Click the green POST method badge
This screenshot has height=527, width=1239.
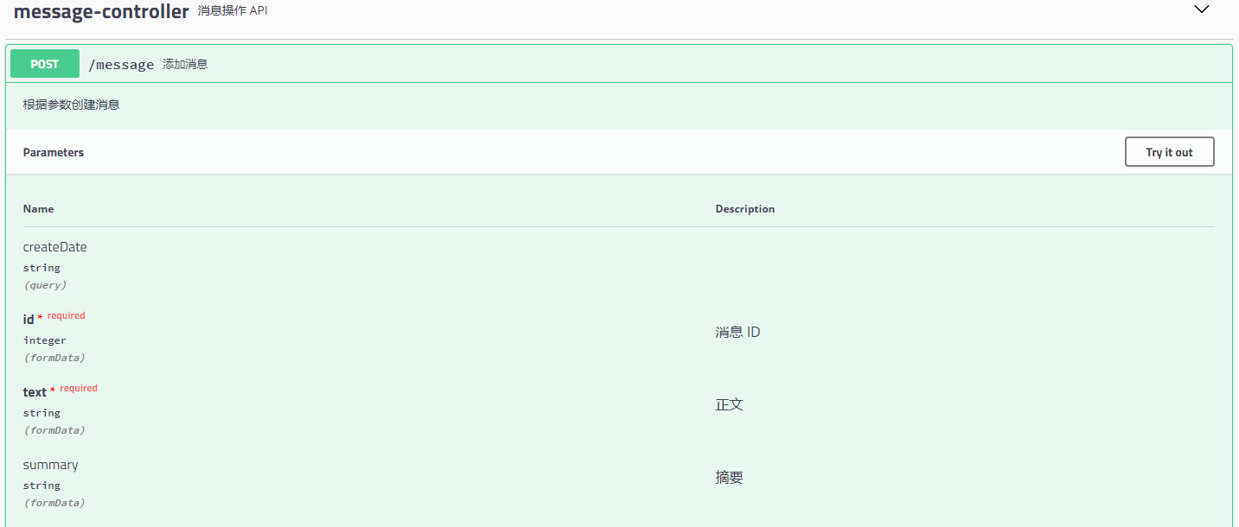45,64
